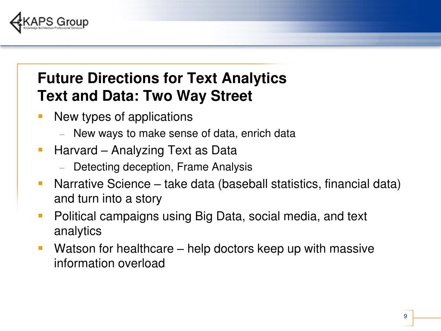Click the dash before New ways to make sense

click(62, 134)
